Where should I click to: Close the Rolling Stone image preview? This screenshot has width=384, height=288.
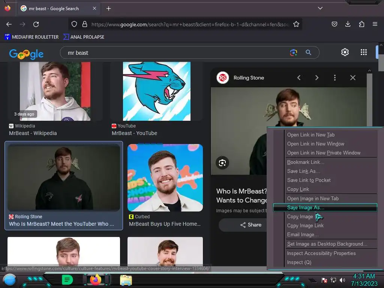(x=352, y=78)
